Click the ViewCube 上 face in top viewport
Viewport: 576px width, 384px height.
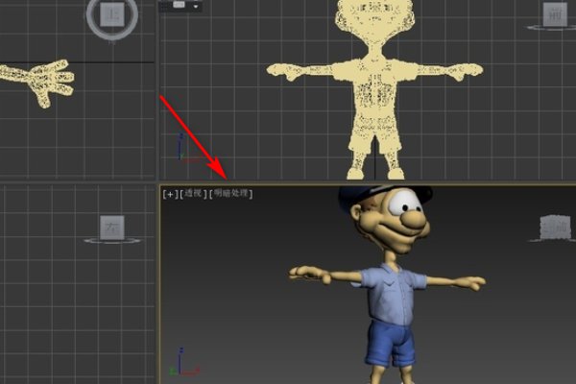tap(112, 14)
